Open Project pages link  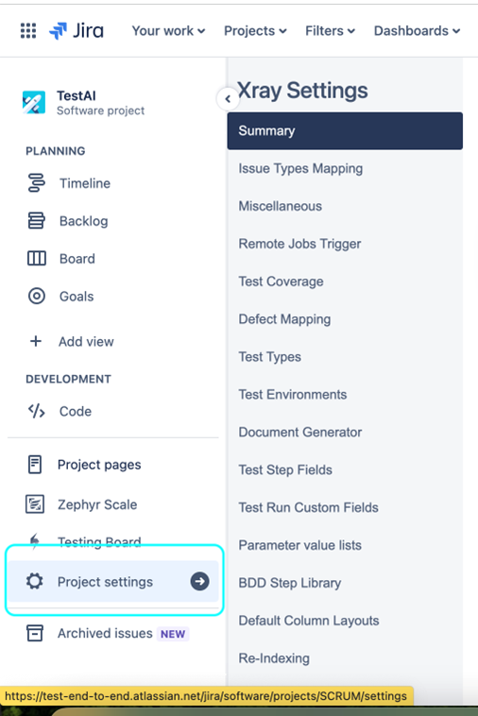99,465
